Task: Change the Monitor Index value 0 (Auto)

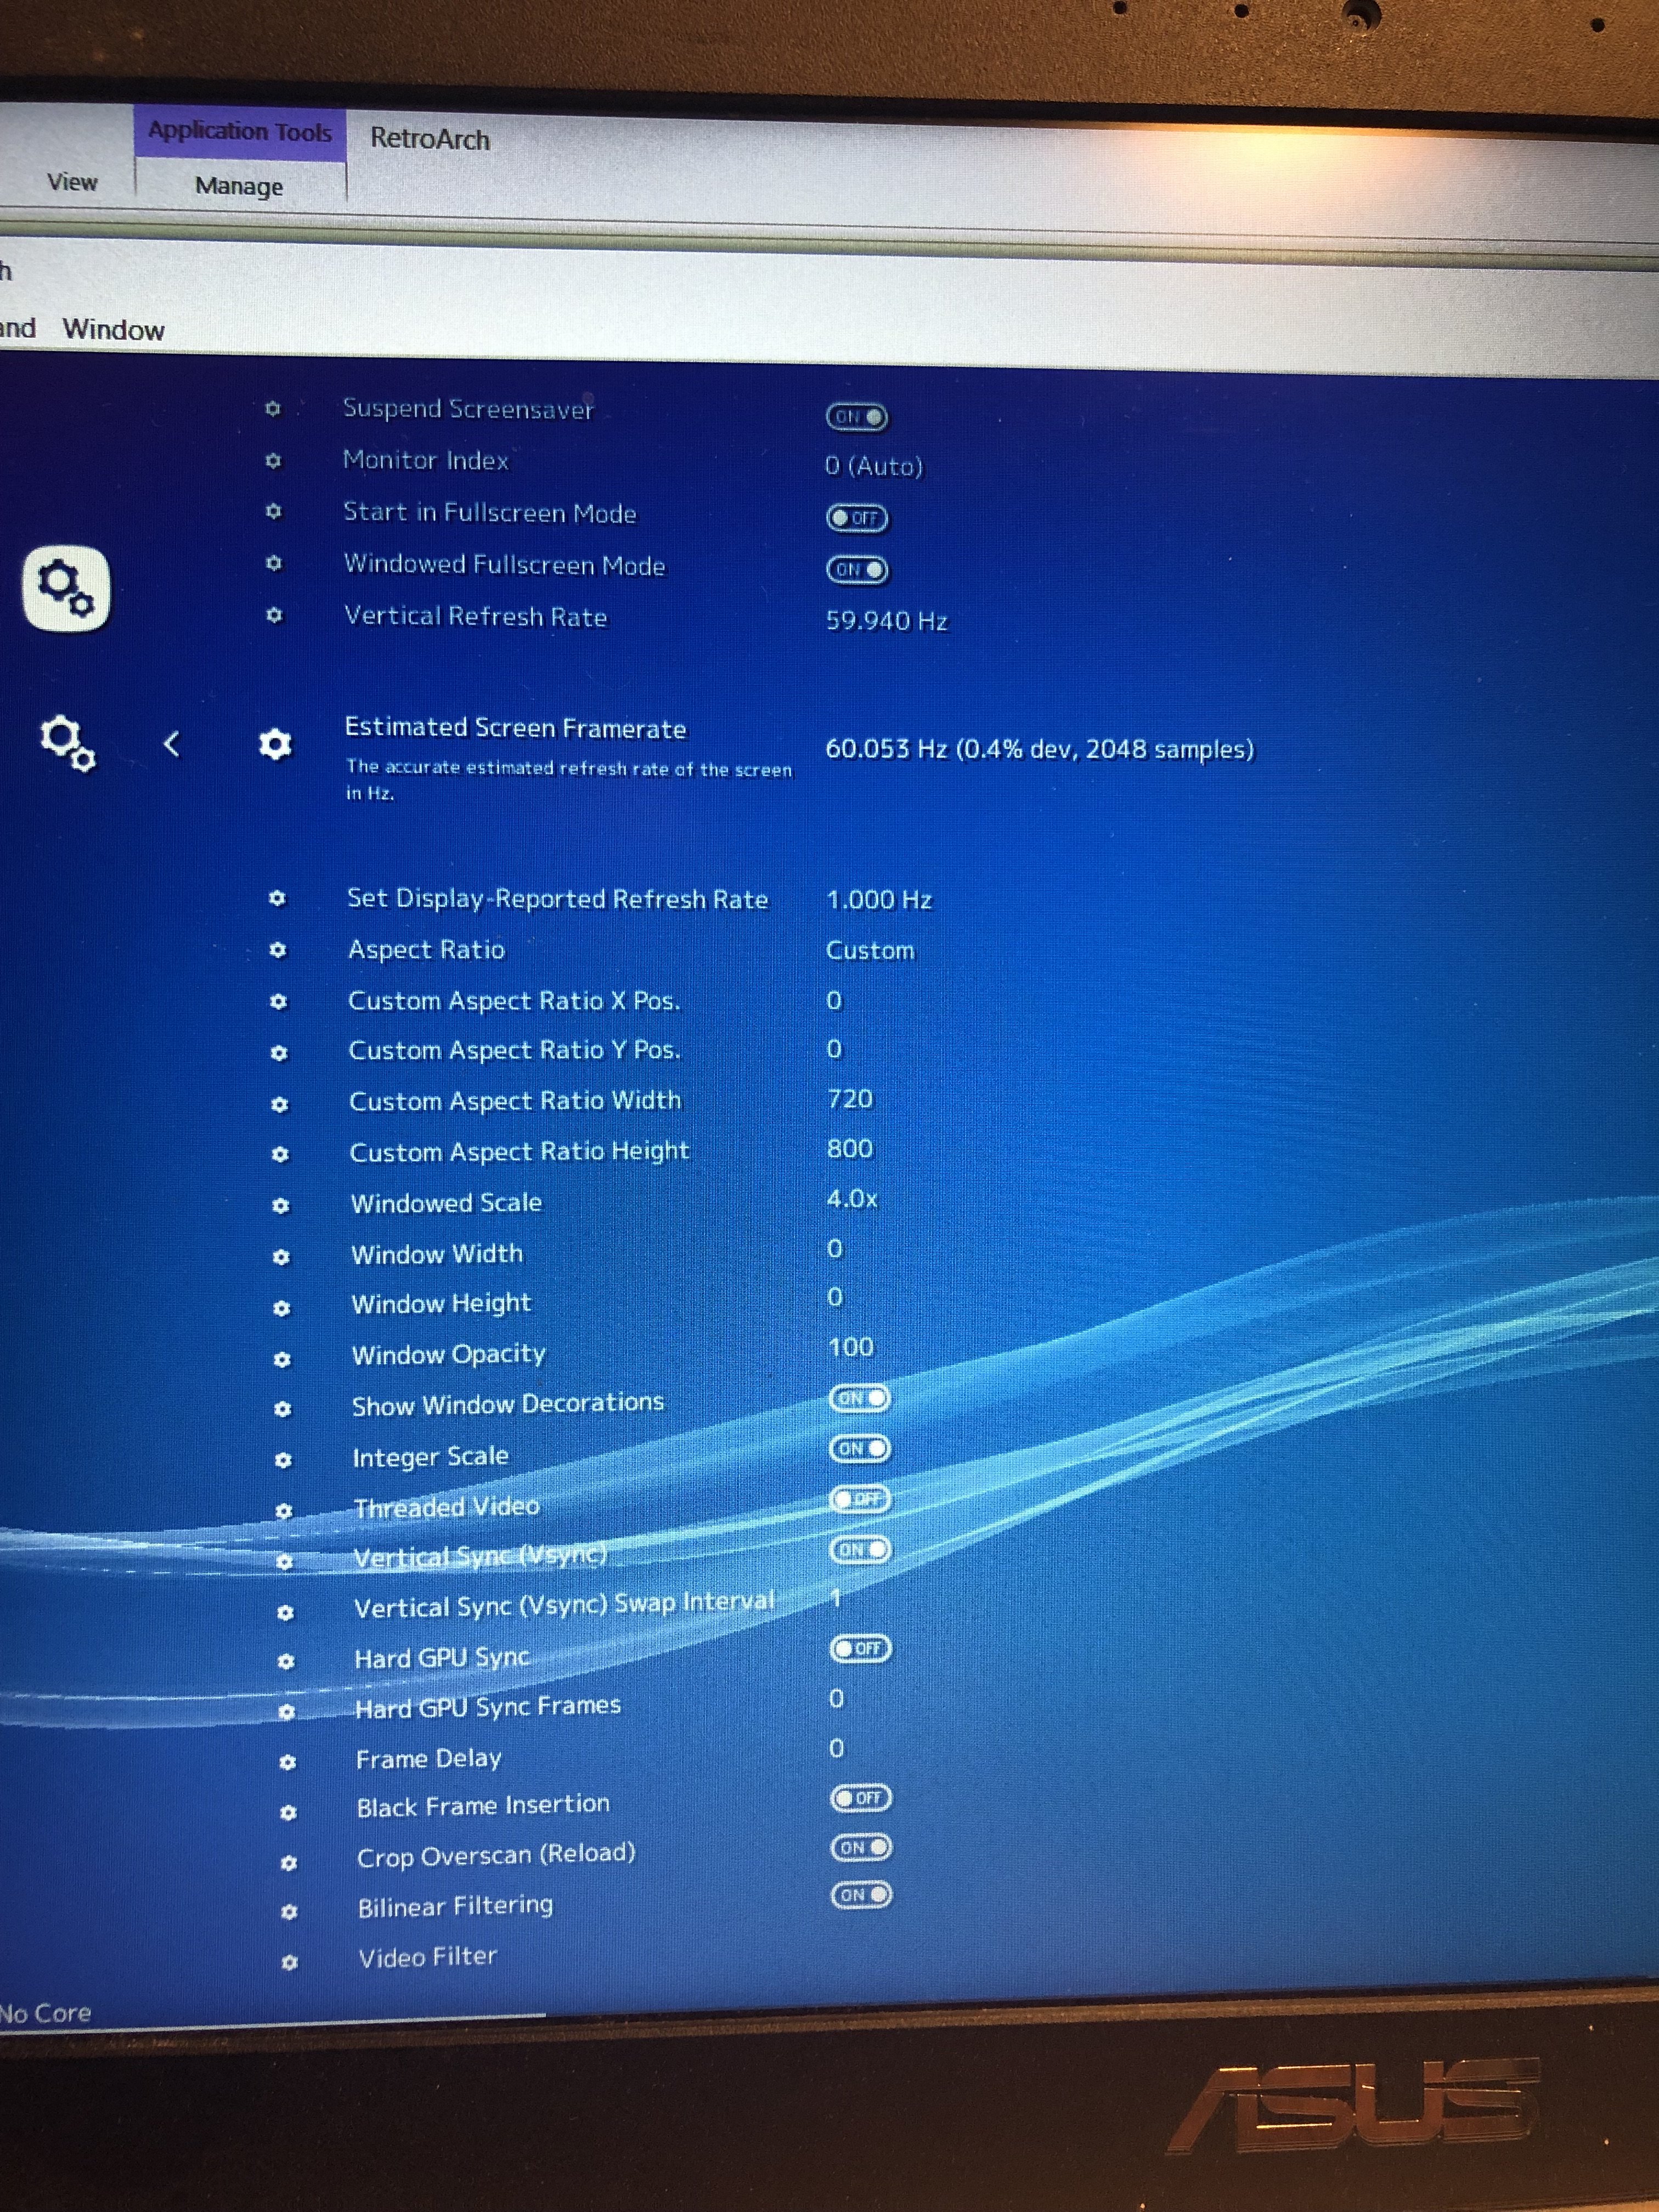Action: (x=874, y=467)
